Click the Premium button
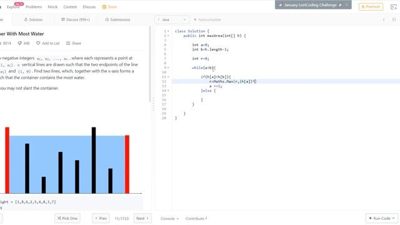 (x=371, y=7)
